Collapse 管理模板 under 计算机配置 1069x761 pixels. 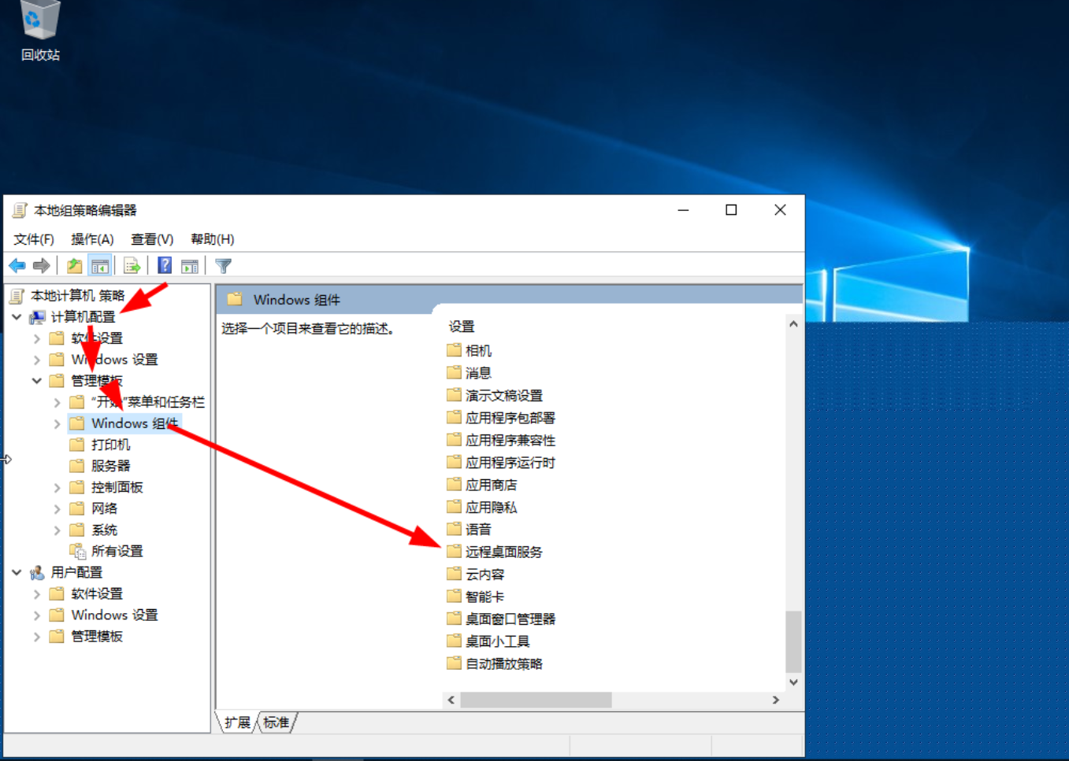pos(37,381)
